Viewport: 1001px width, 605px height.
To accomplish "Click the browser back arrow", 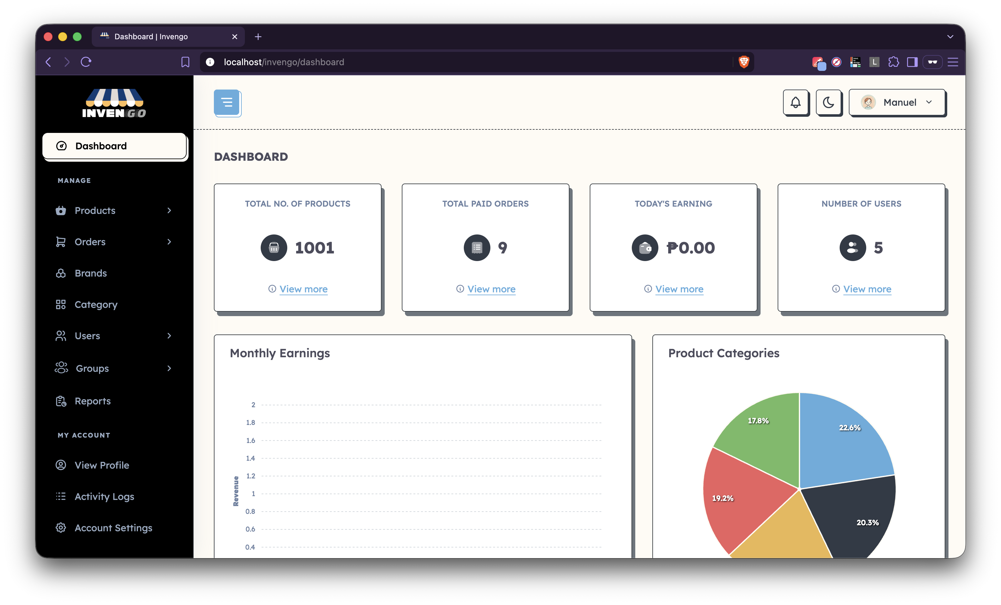I will point(48,62).
